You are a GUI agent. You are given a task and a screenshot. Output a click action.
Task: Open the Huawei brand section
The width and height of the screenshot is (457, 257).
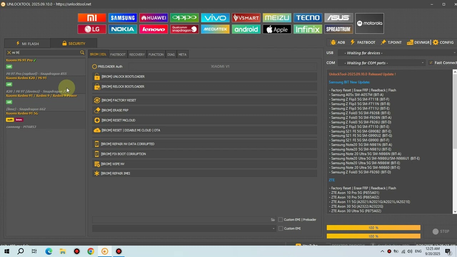pyautogui.click(x=154, y=18)
